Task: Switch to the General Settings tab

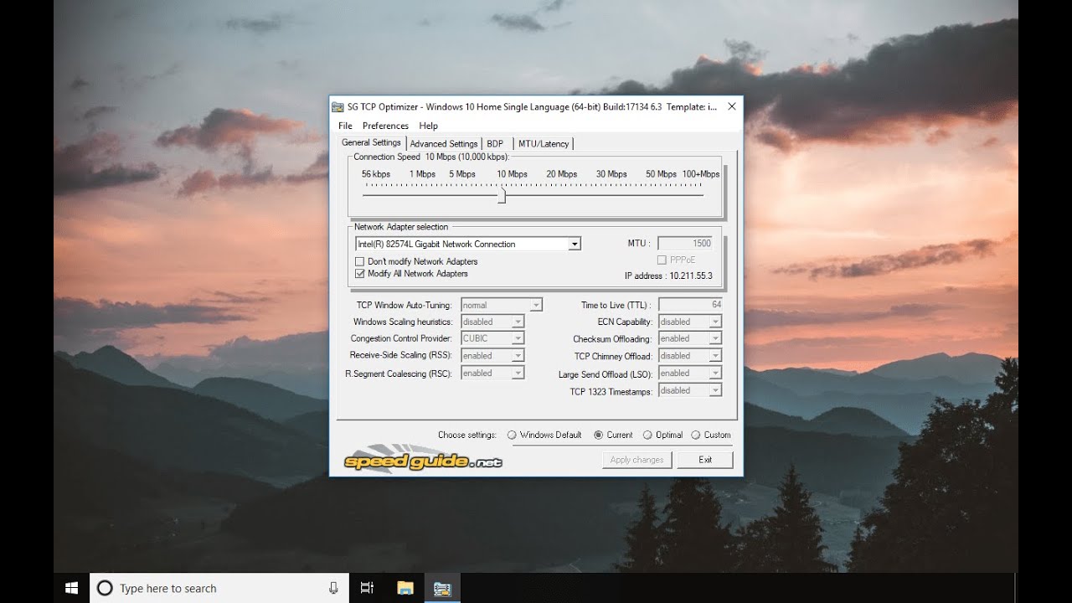Action: [371, 142]
